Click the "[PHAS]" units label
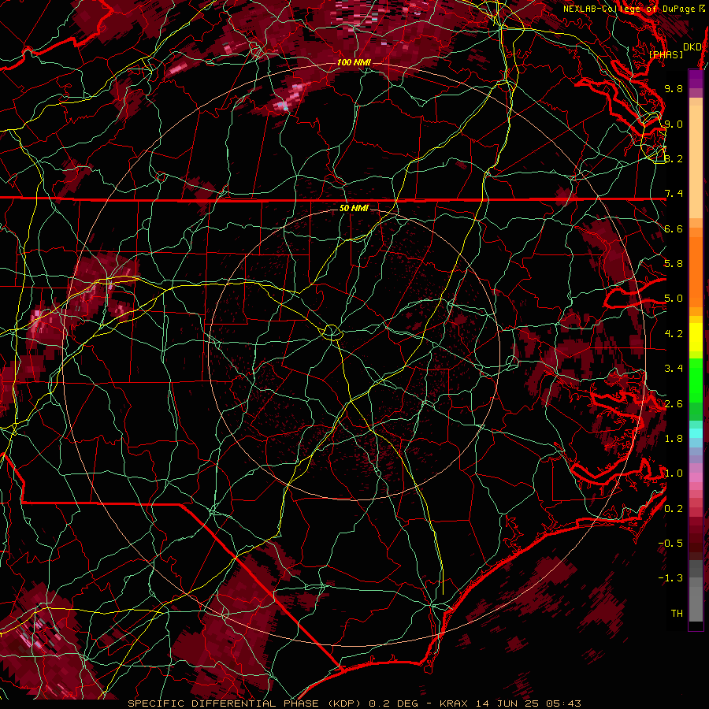709x709 pixels. (x=666, y=55)
